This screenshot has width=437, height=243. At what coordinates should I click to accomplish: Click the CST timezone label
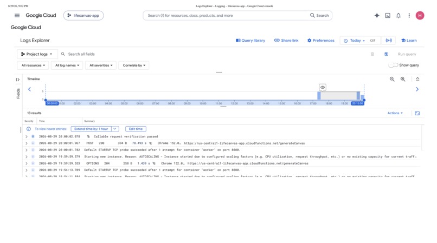click(x=372, y=41)
